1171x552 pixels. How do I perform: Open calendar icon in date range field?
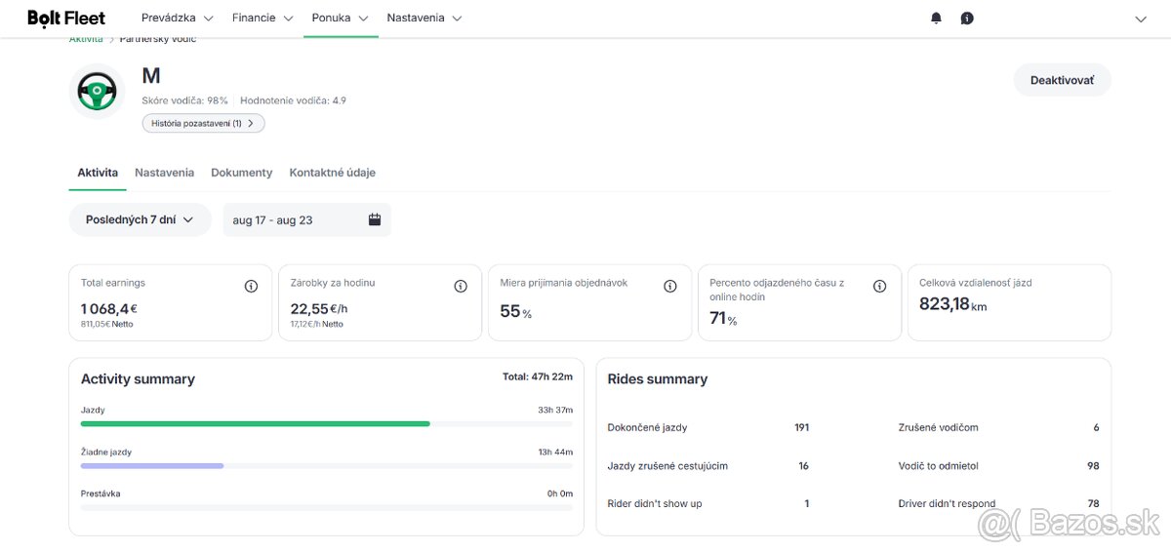pos(375,219)
